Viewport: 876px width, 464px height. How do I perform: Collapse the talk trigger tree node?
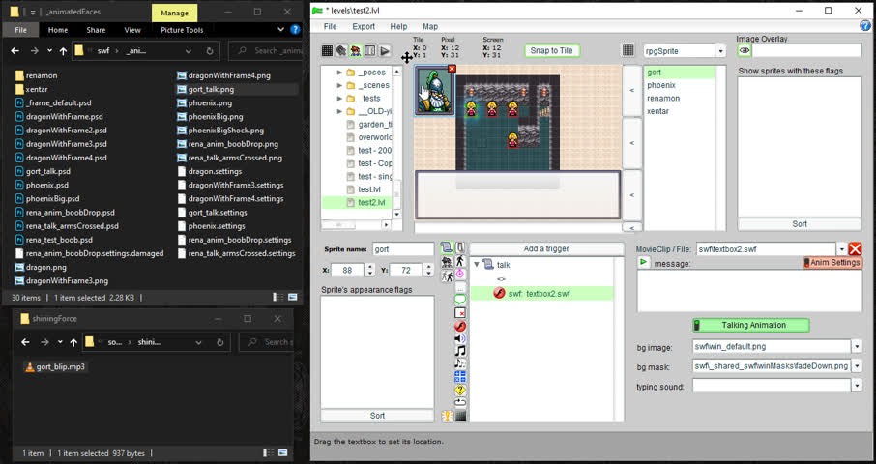(x=477, y=265)
